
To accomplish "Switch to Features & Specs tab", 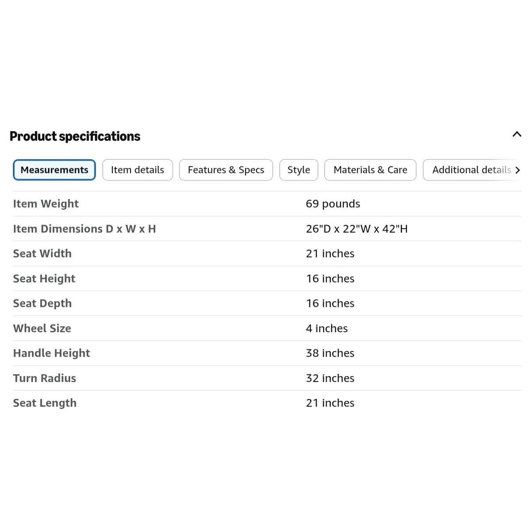I will (x=226, y=170).
